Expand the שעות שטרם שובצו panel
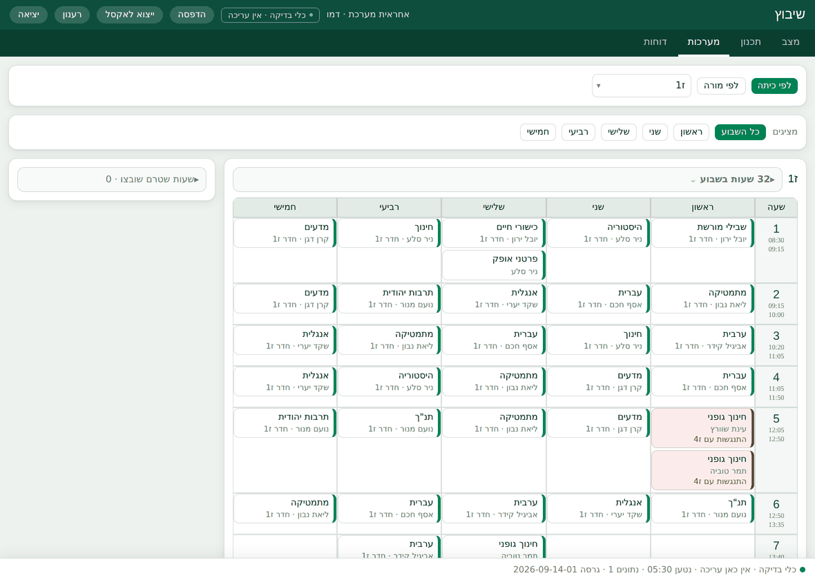This screenshot has height=580, width=815. [112, 180]
